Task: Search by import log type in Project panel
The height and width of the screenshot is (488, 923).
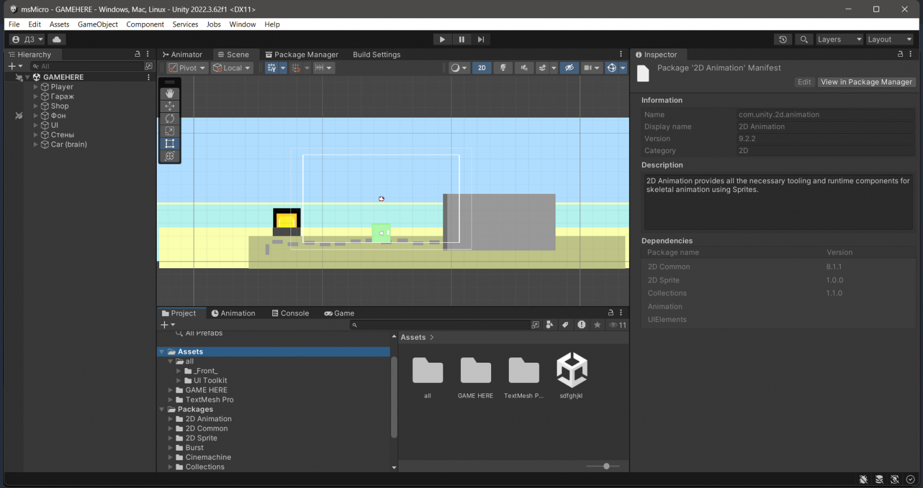Action: click(x=582, y=325)
